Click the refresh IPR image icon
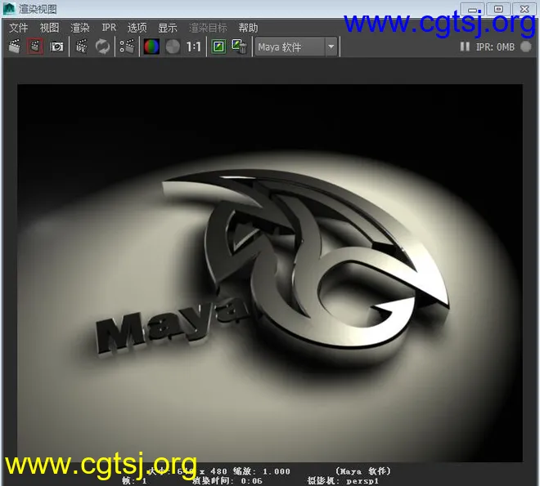The image size is (540, 486). tap(102, 47)
